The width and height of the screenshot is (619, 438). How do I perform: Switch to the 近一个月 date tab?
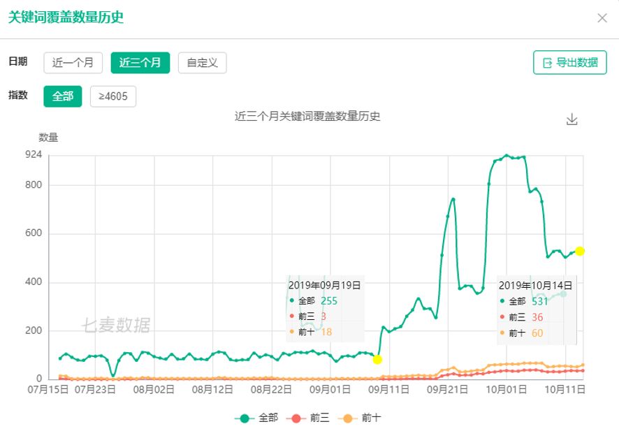[73, 62]
